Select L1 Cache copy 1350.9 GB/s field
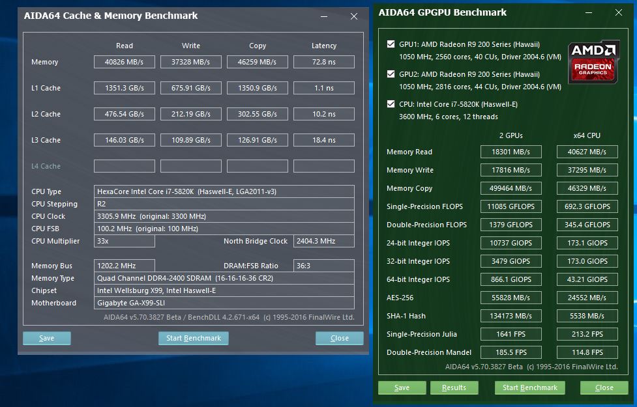The image size is (637, 407). [257, 88]
